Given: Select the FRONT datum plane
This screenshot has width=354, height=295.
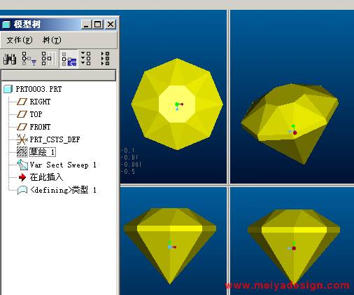Looking at the screenshot, I should click(x=40, y=127).
